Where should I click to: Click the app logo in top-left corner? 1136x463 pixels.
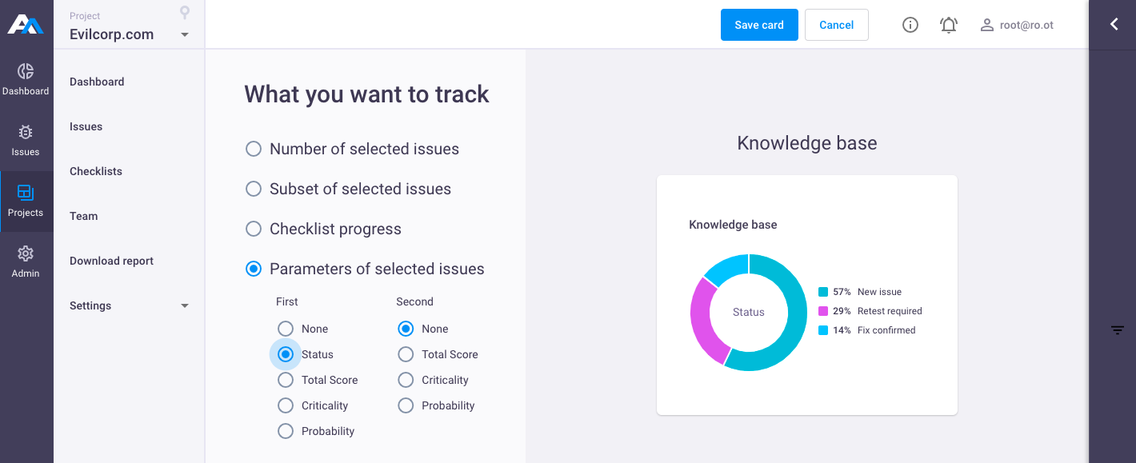26,25
